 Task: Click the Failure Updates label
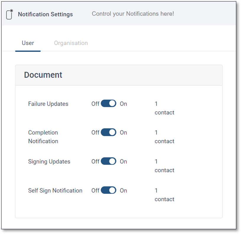[x=48, y=104]
